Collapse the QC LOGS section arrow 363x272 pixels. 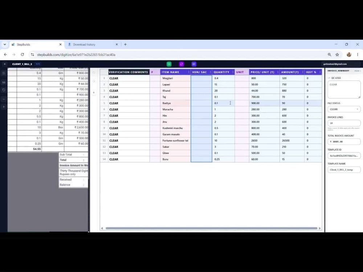[x=329, y=78]
